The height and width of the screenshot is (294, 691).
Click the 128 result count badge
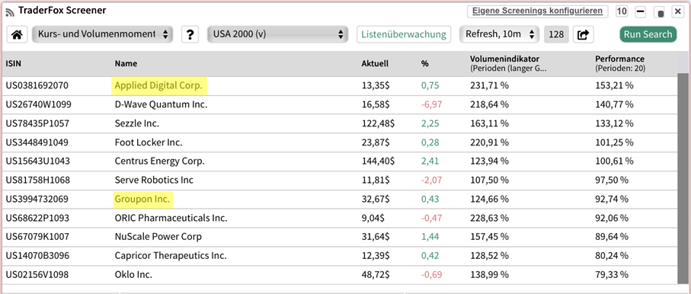tap(557, 34)
